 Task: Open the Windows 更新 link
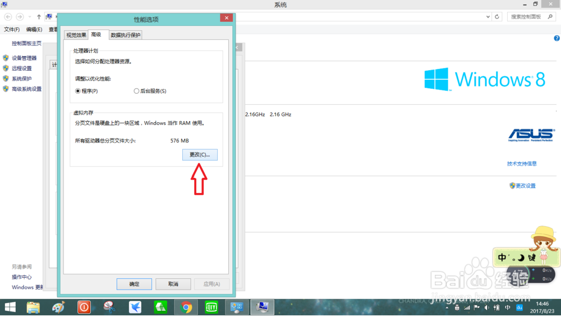point(27,287)
